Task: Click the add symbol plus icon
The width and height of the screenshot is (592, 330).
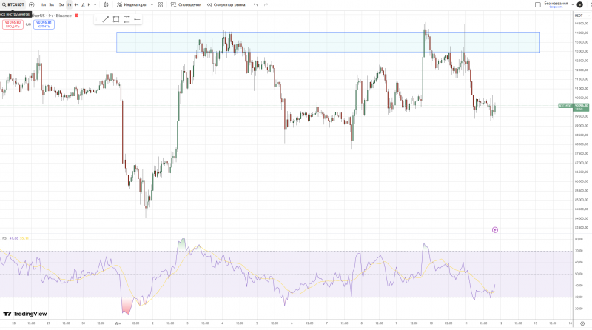Action: point(32,5)
